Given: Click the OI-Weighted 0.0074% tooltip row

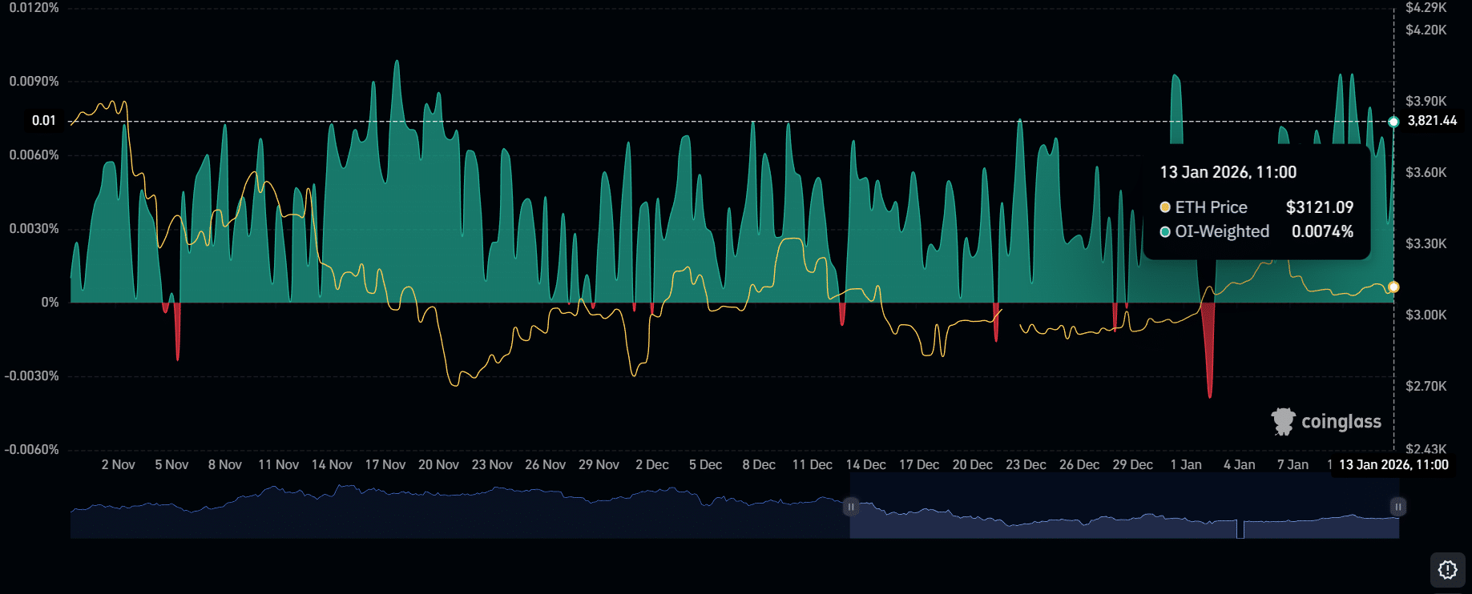Looking at the screenshot, I should 1256,232.
